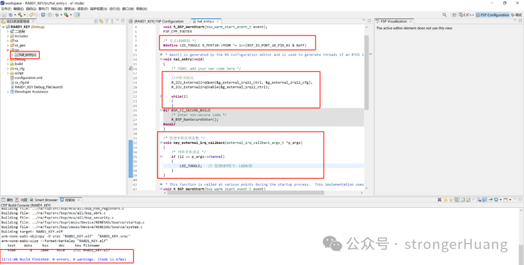Click the yellow back navigation arrow in toolbar

click(x=31, y=15)
